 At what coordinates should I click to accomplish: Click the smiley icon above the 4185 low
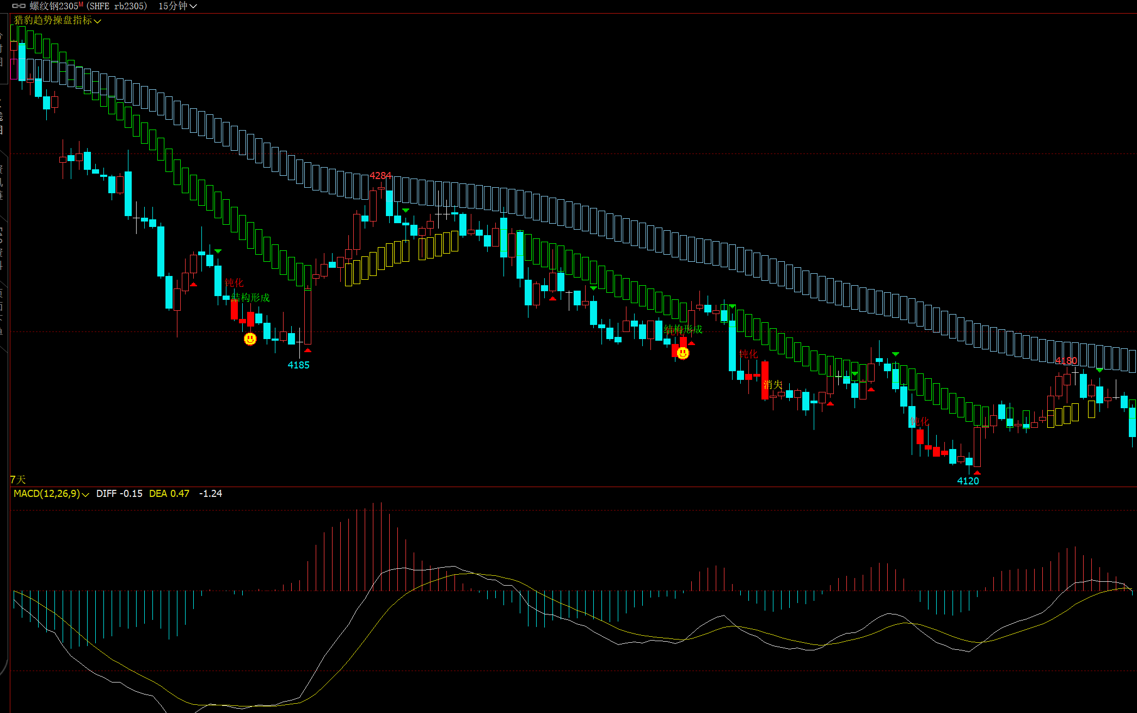click(x=250, y=339)
